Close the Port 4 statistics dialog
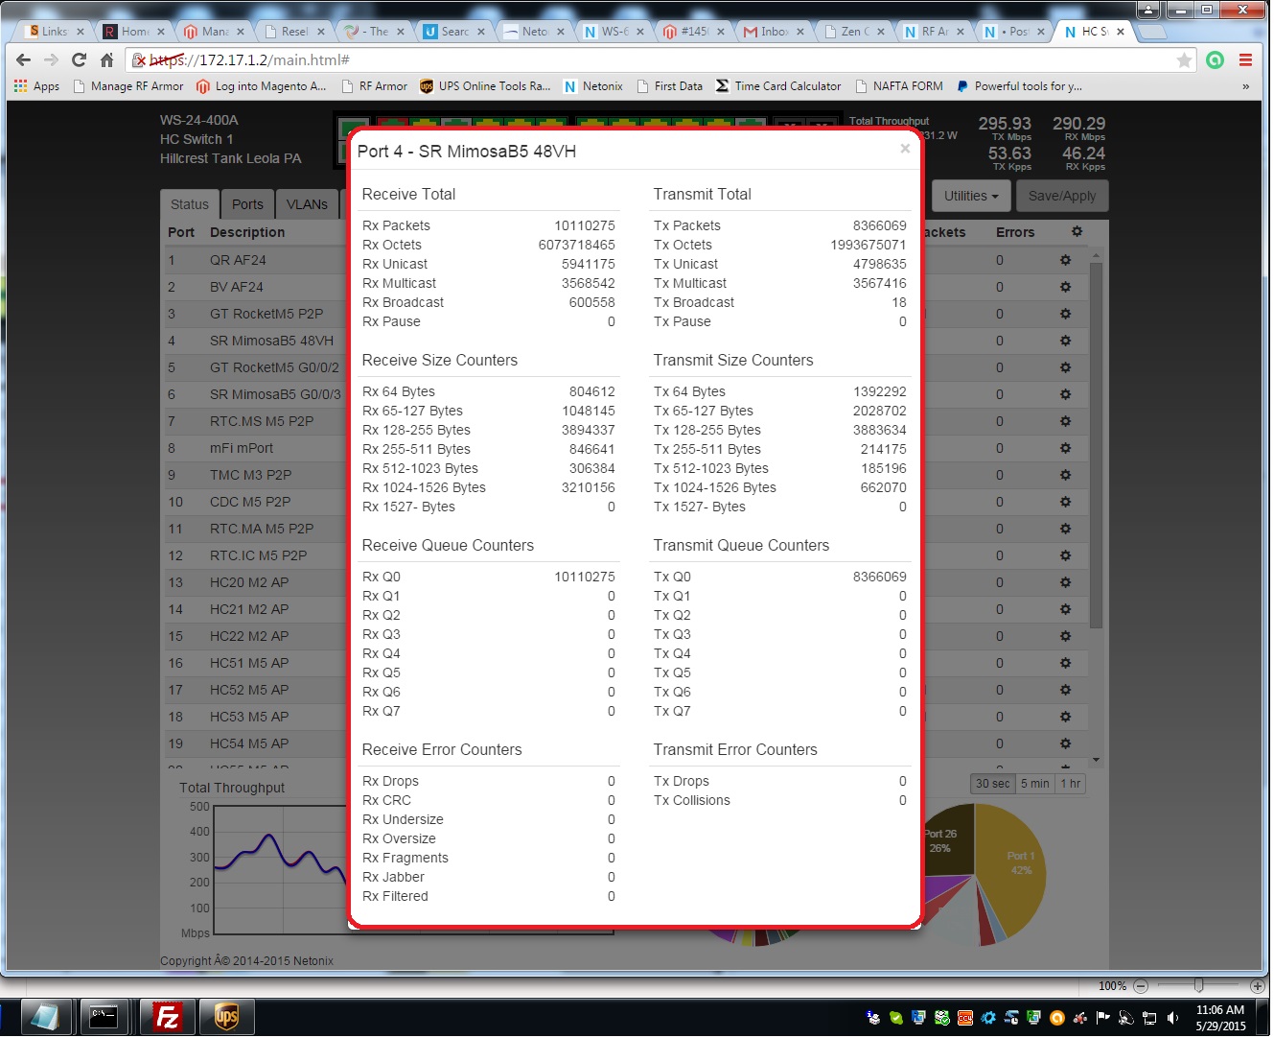Viewport: 1274px width, 1038px height. point(904,149)
